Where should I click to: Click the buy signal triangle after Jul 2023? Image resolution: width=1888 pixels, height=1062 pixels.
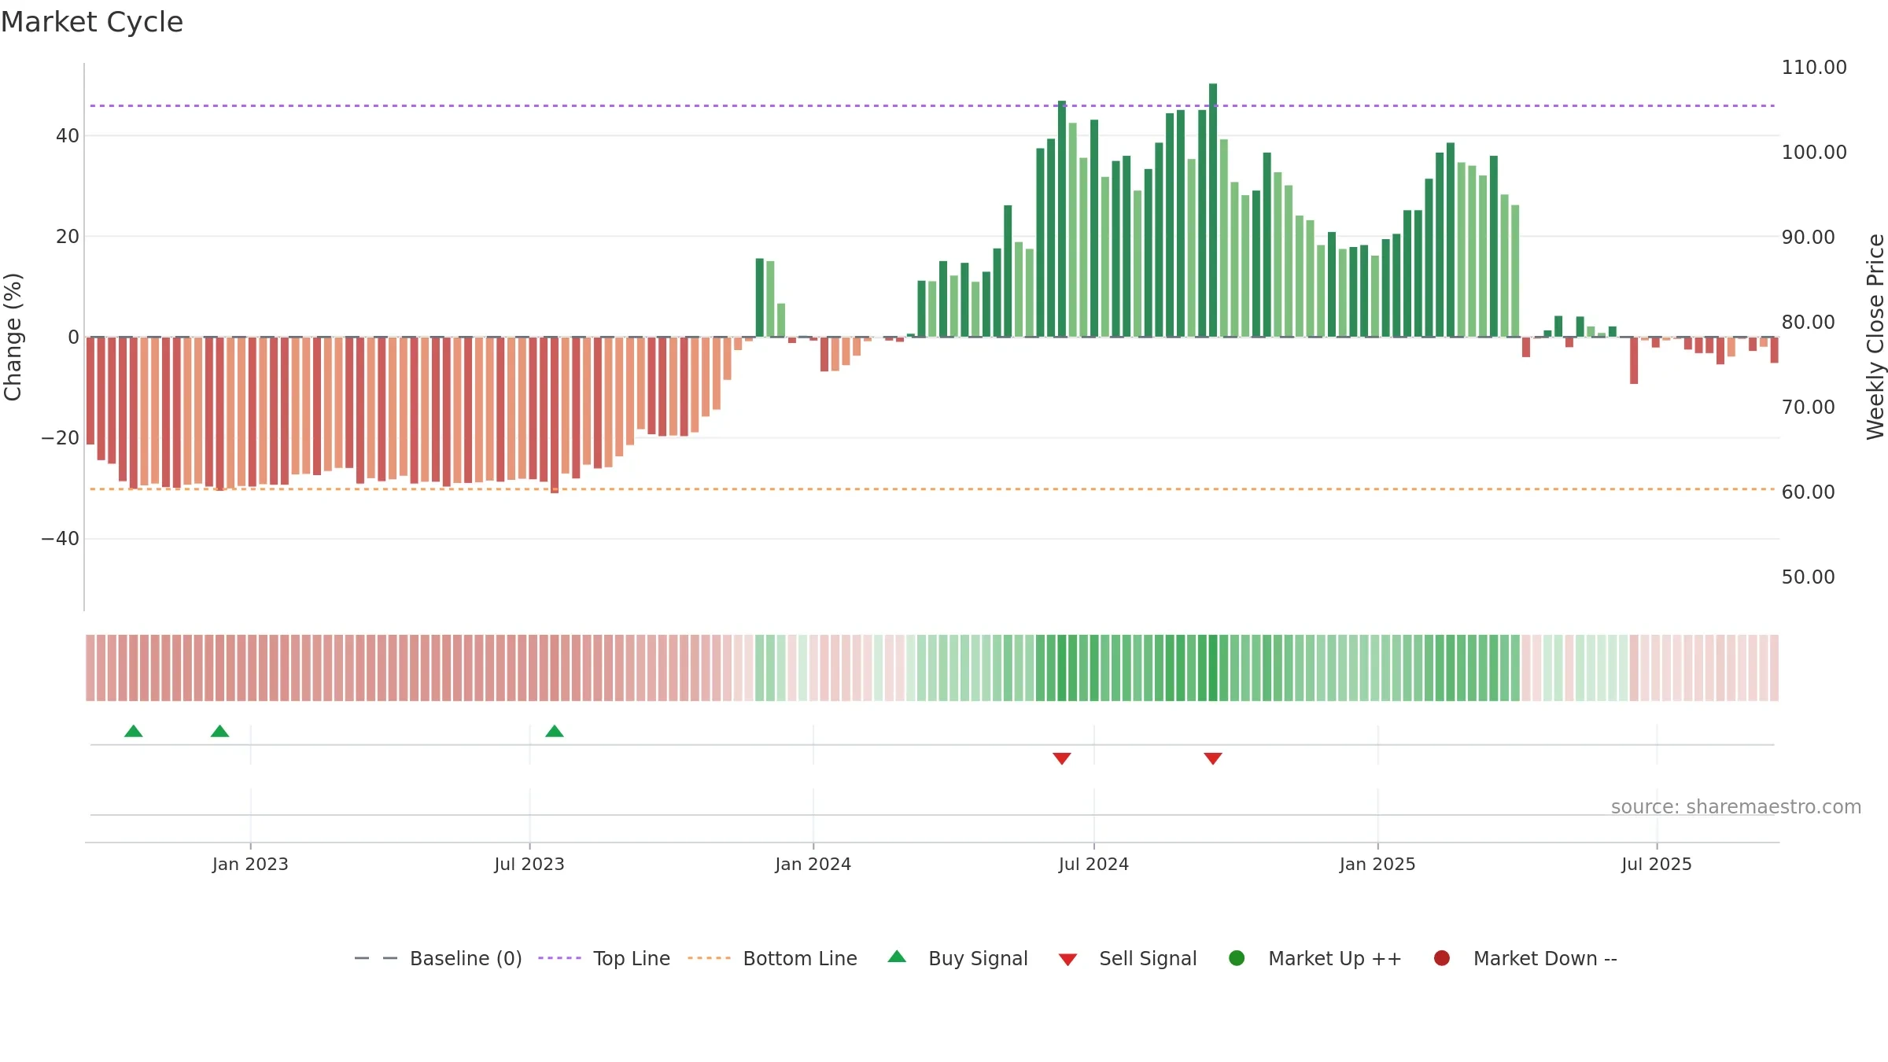click(x=555, y=731)
